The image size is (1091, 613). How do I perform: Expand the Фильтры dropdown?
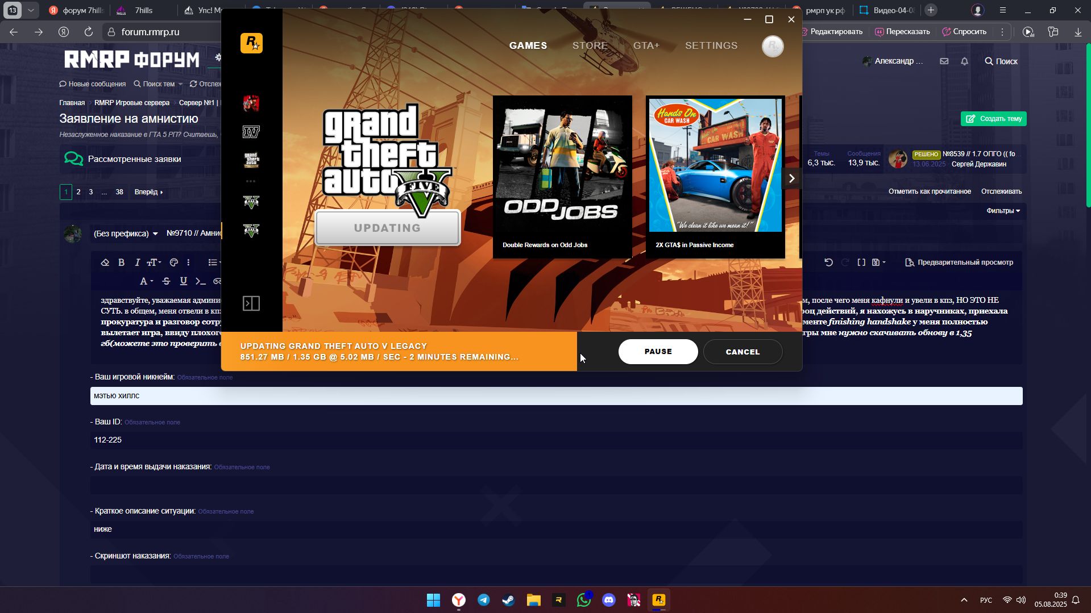pyautogui.click(x=1003, y=211)
